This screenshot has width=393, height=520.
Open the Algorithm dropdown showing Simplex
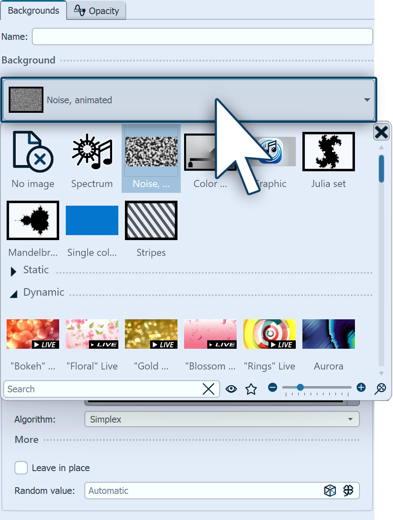point(222,419)
